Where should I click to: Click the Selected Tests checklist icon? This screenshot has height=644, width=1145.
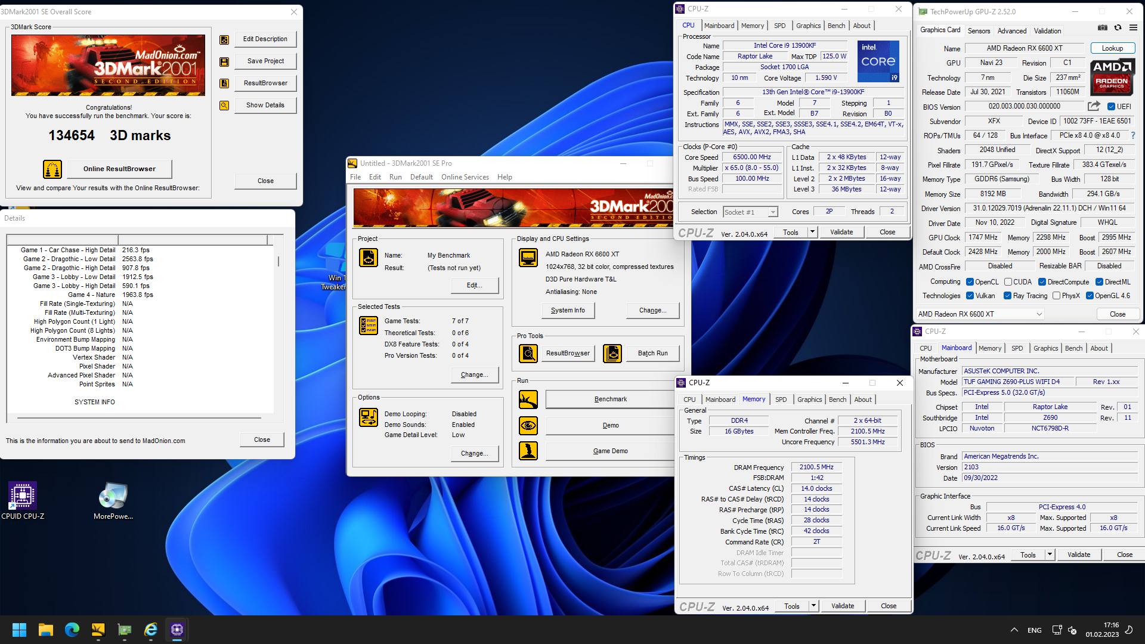point(369,325)
